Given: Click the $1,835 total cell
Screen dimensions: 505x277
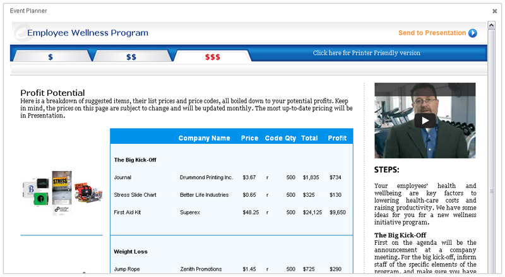Looking at the screenshot, I should [311, 177].
